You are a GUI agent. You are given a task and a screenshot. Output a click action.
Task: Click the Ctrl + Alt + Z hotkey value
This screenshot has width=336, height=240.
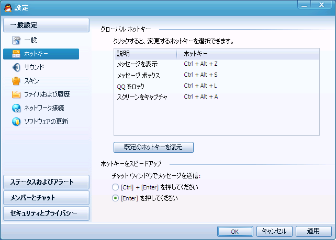(x=201, y=64)
